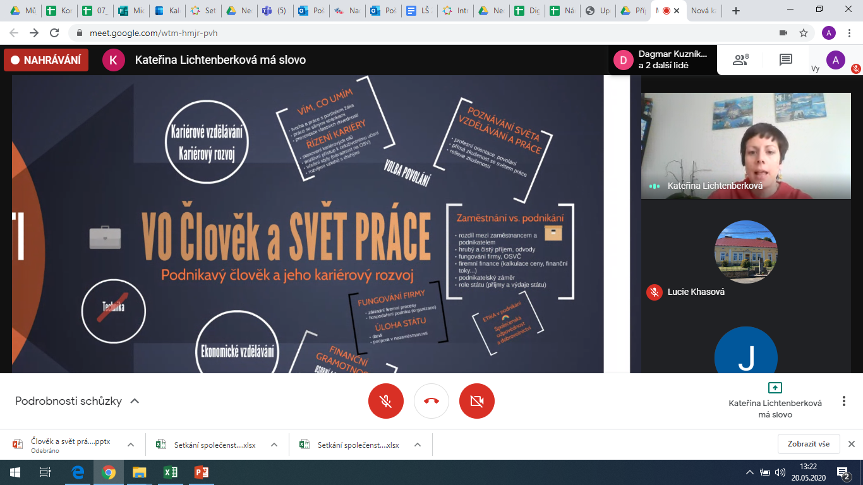Bookmark this page with star icon
The image size is (863, 485).
[804, 33]
